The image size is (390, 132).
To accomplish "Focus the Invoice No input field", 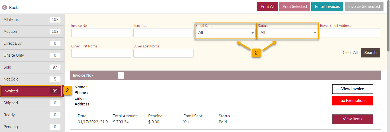I will point(101,33).
